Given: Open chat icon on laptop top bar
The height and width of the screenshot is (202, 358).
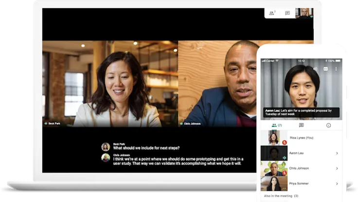Looking at the screenshot, I should (x=287, y=13).
